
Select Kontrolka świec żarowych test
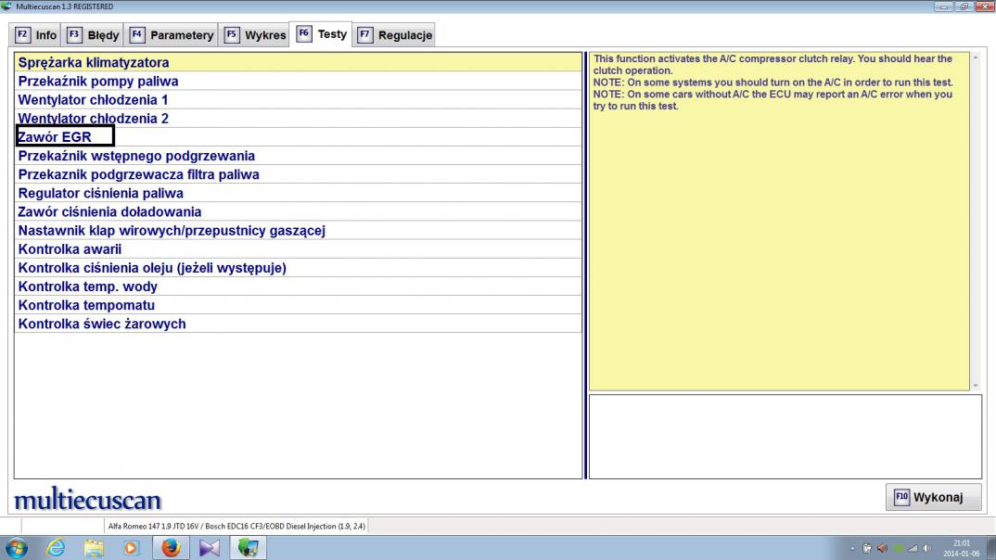[298, 324]
